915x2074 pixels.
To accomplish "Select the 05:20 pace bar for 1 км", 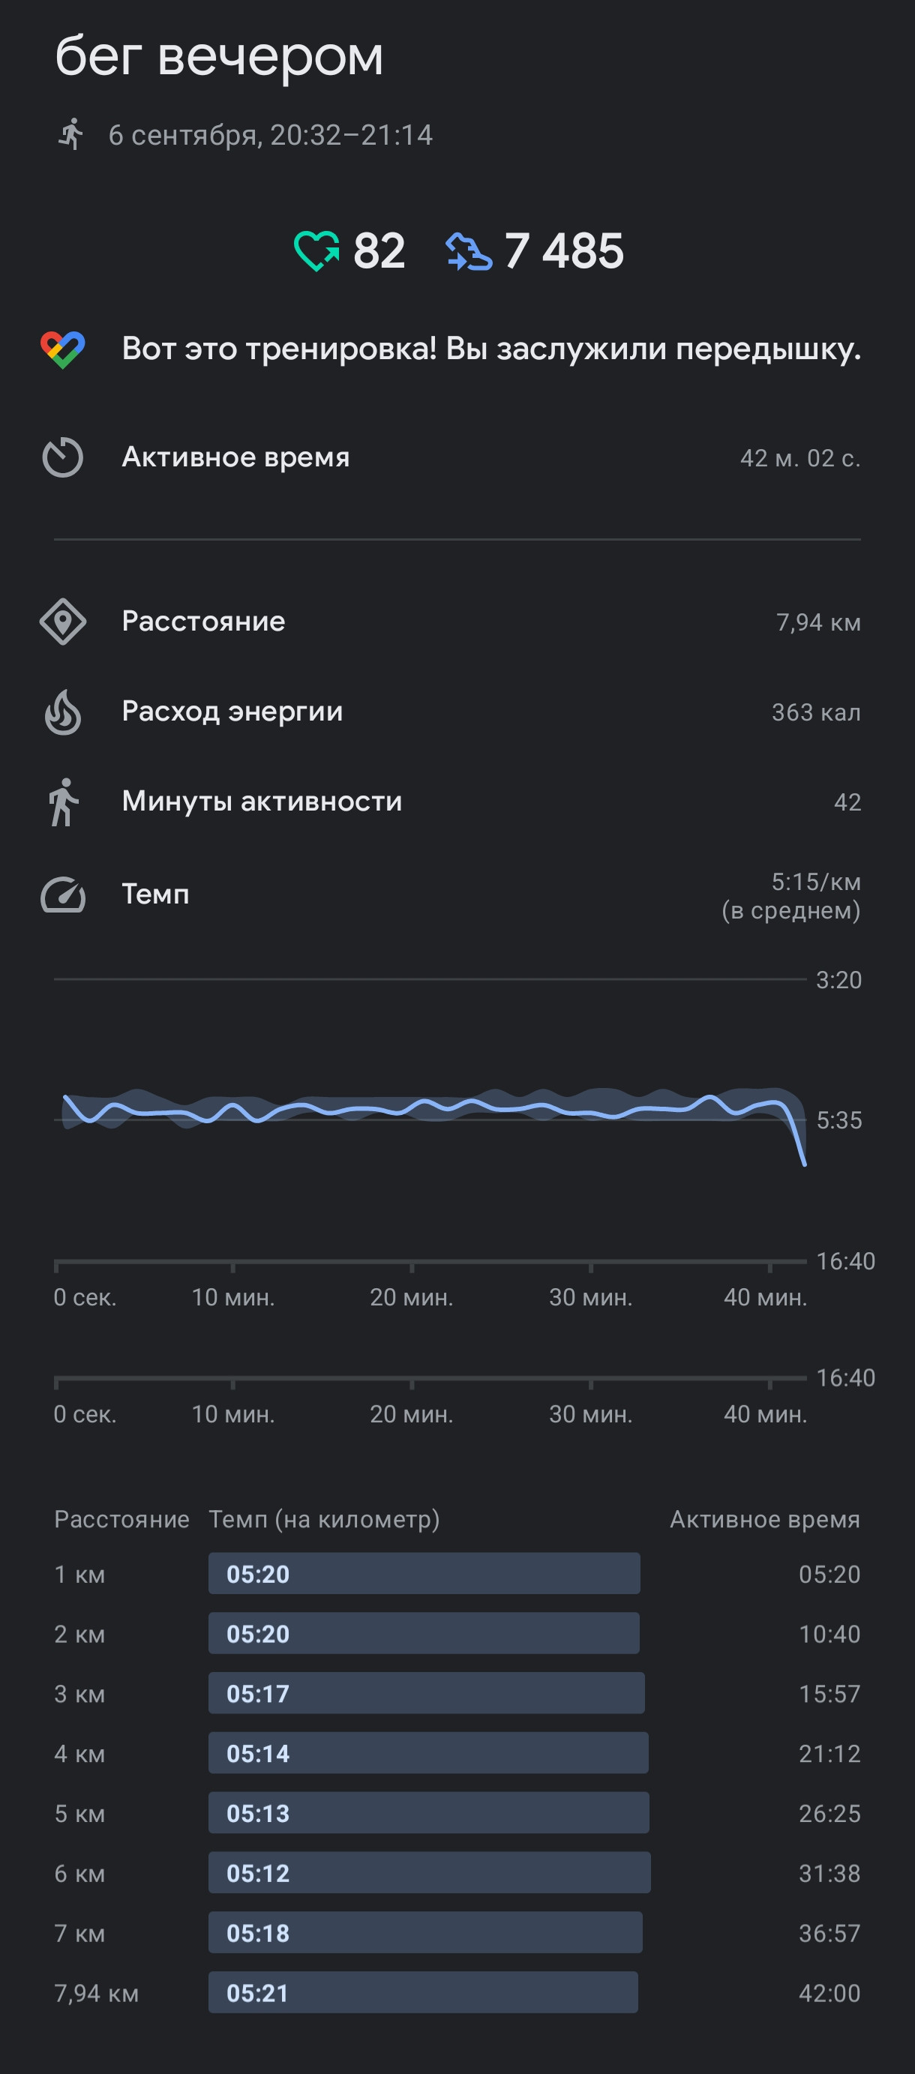I will click(x=424, y=1573).
